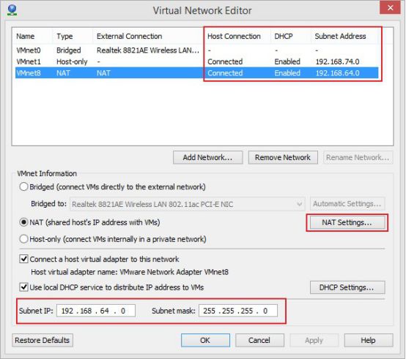Choose the Host-only private network option

pyautogui.click(x=23, y=239)
